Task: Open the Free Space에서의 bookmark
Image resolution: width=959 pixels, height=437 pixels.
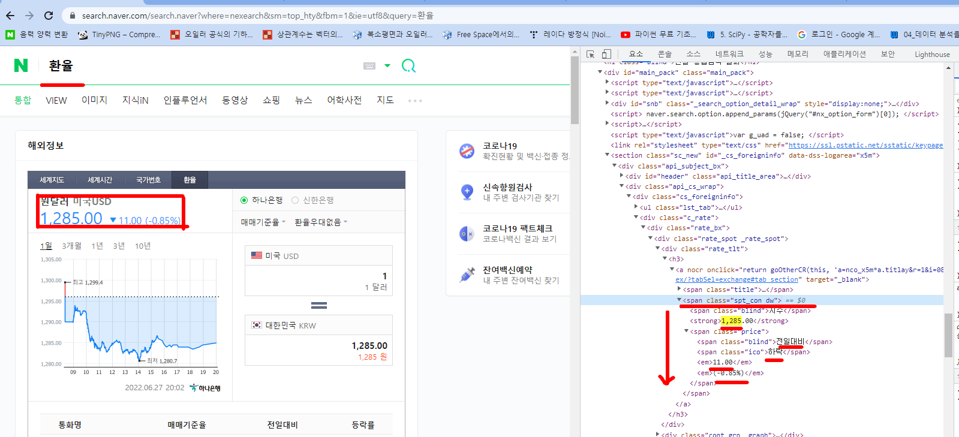Action: [481, 35]
